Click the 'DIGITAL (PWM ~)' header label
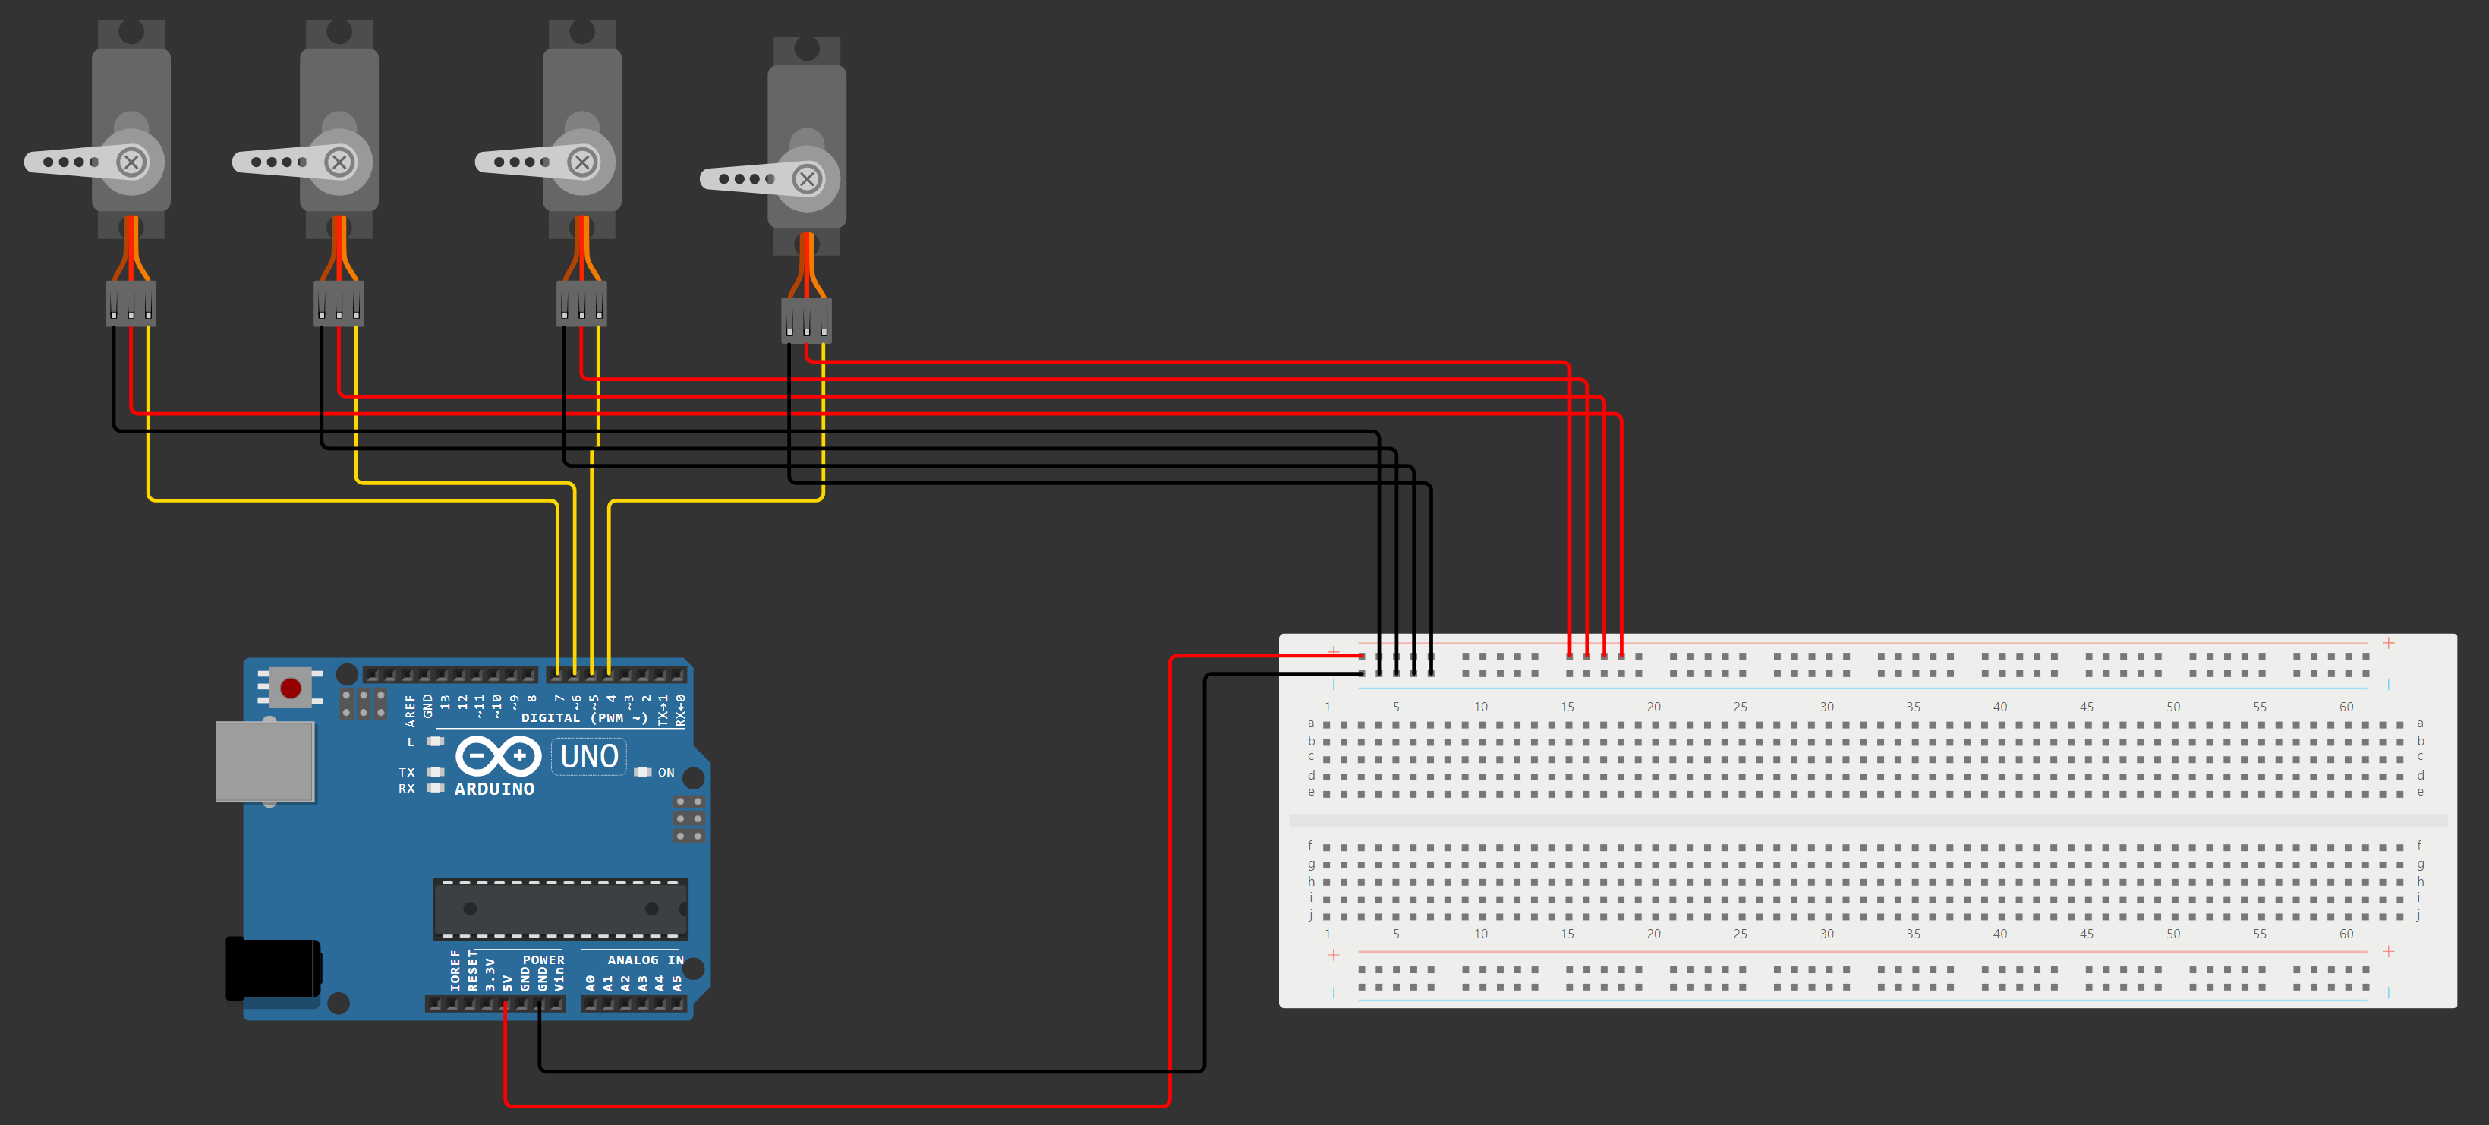2489x1125 pixels. pos(584,718)
